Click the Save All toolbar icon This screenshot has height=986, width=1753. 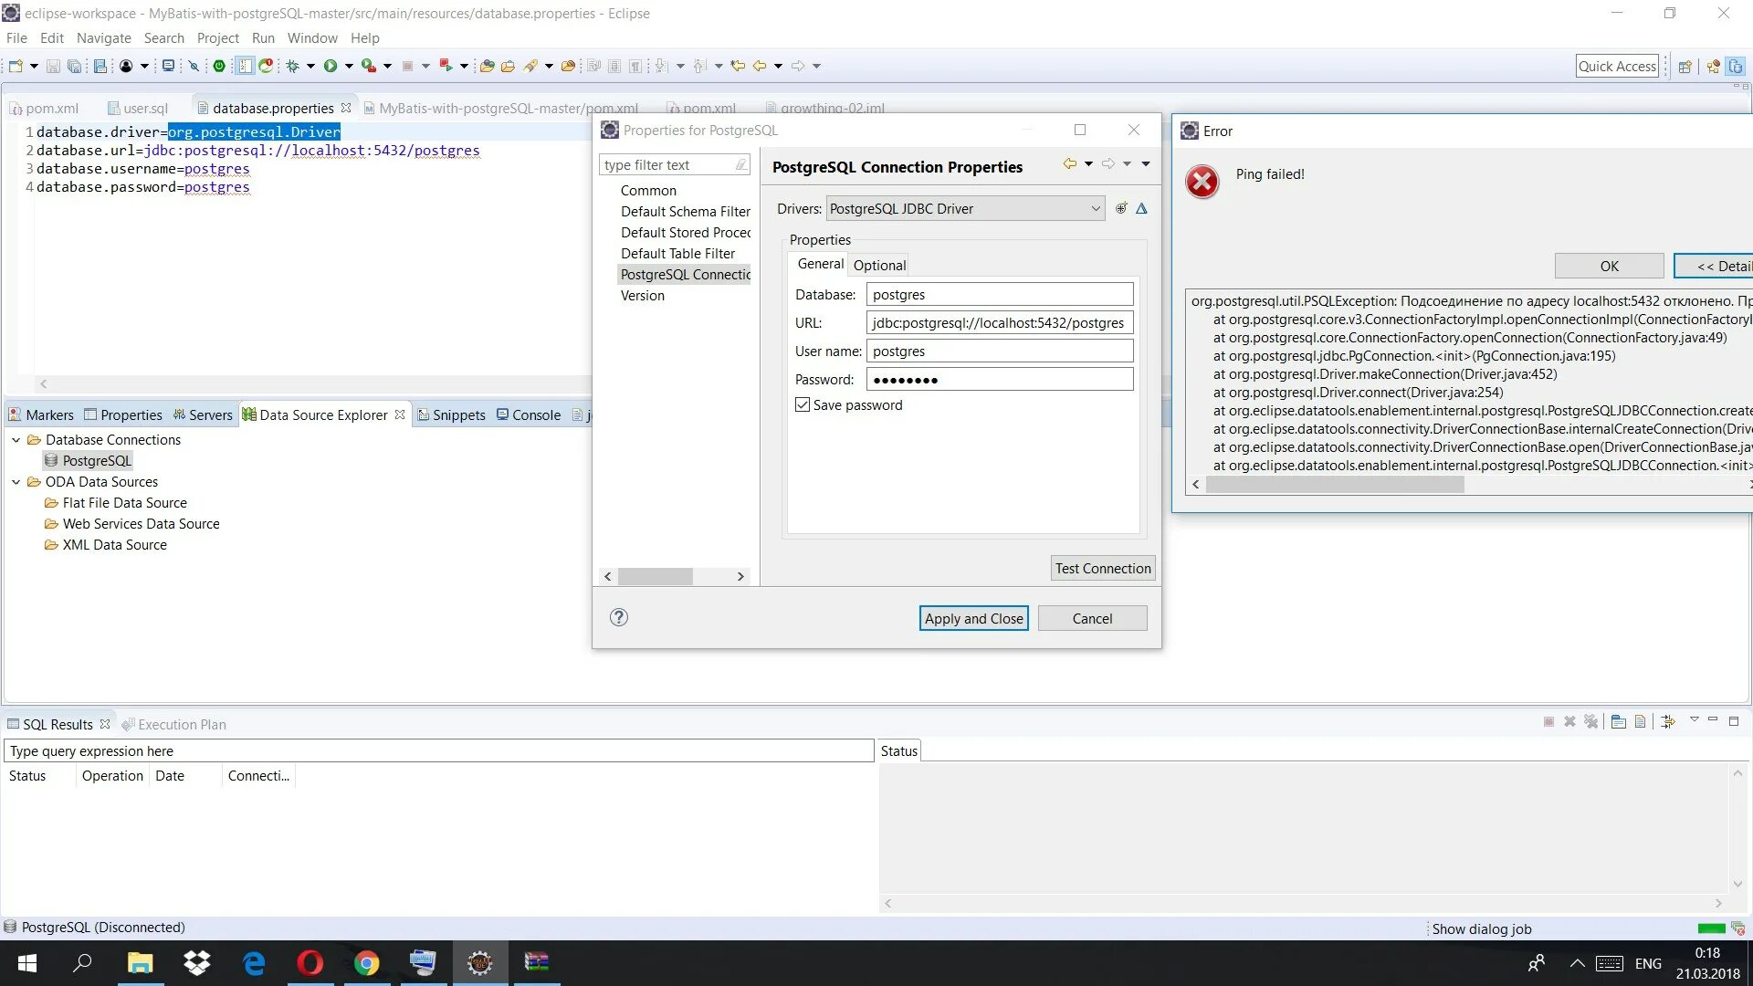(74, 66)
